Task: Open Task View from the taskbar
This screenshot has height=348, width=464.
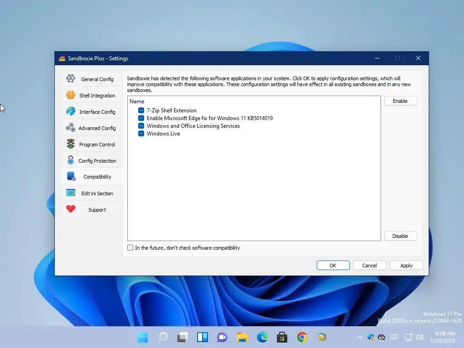Action: point(183,337)
